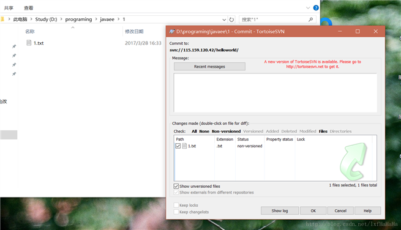Image resolution: width=401 pixels, height=230 pixels.
Task: Click the Explorer help question mark icon
Action: (316, 8)
